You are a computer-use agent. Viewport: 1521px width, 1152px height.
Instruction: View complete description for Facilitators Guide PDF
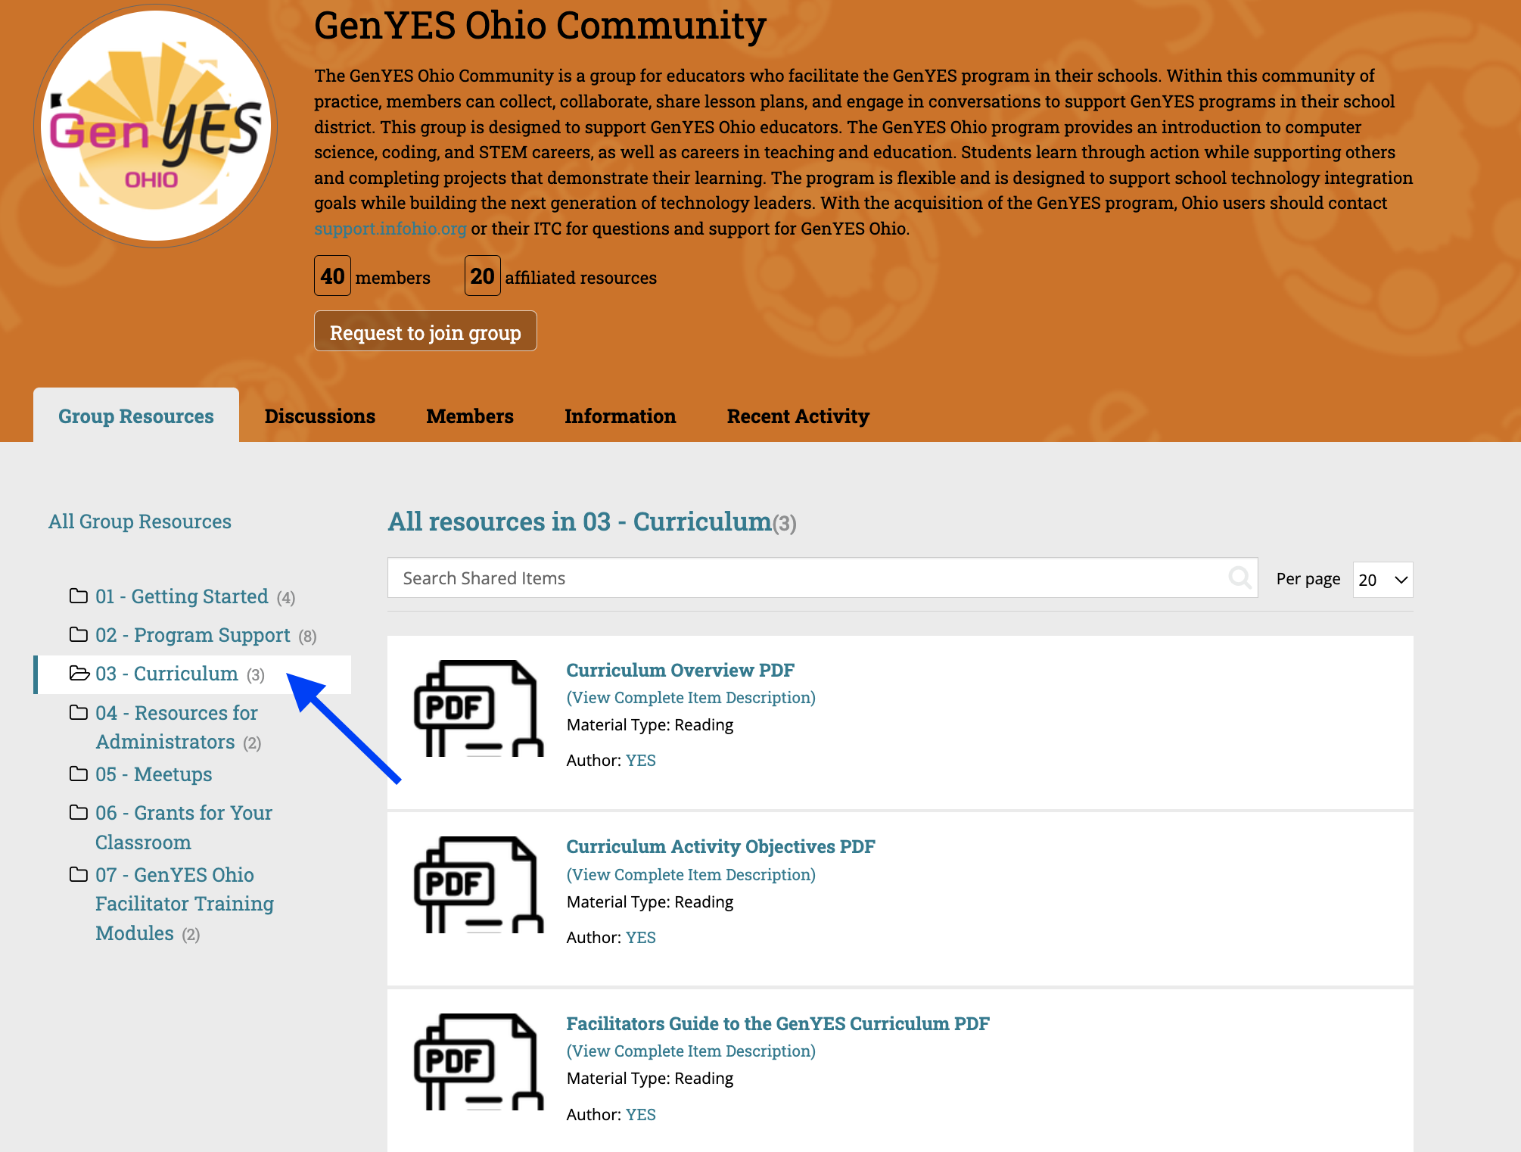(691, 1051)
